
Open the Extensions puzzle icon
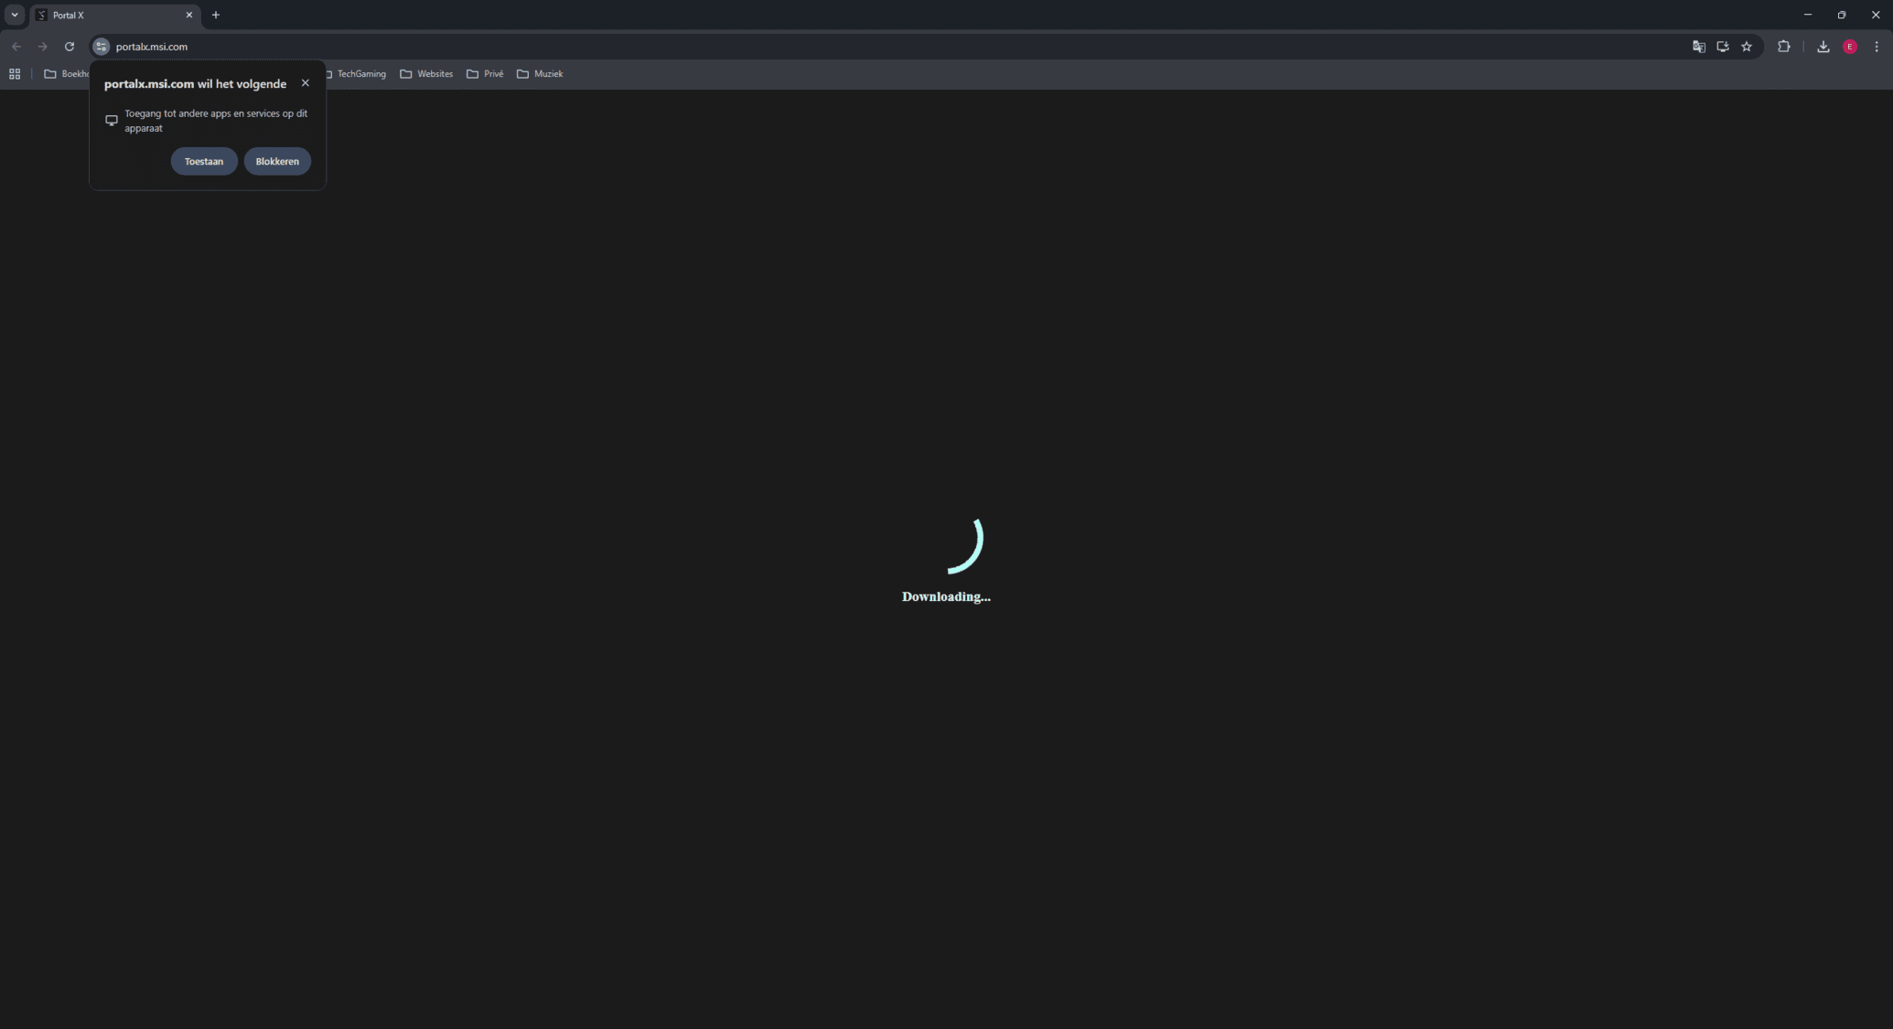click(1783, 47)
